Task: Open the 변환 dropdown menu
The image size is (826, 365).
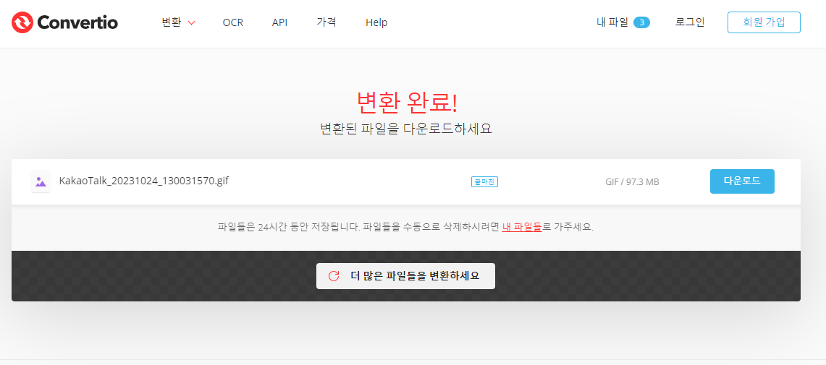Action: click(x=179, y=22)
